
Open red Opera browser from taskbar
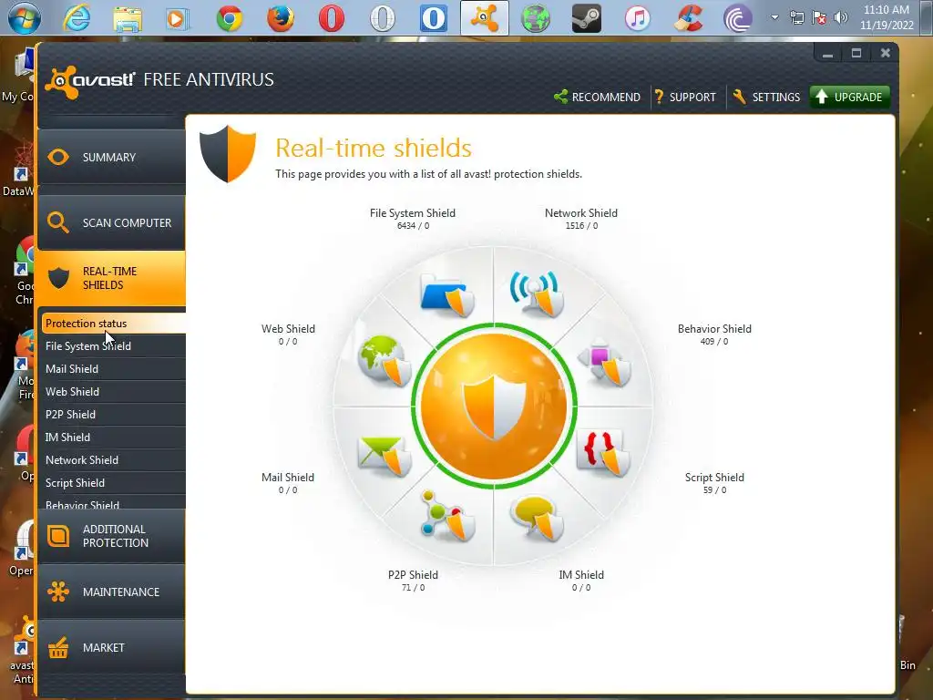click(x=332, y=18)
